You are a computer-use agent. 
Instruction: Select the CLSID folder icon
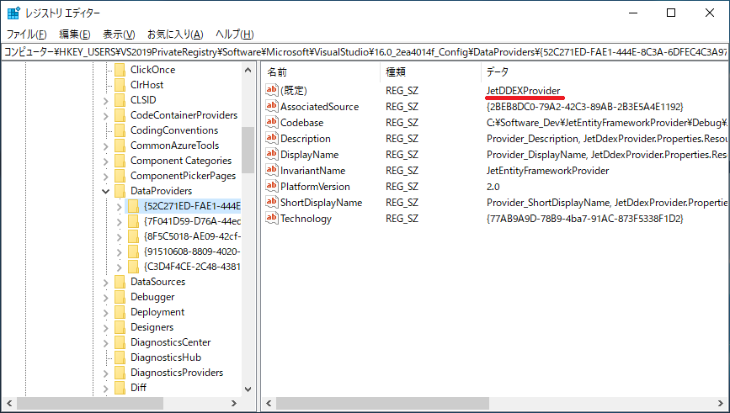pyautogui.click(x=120, y=100)
